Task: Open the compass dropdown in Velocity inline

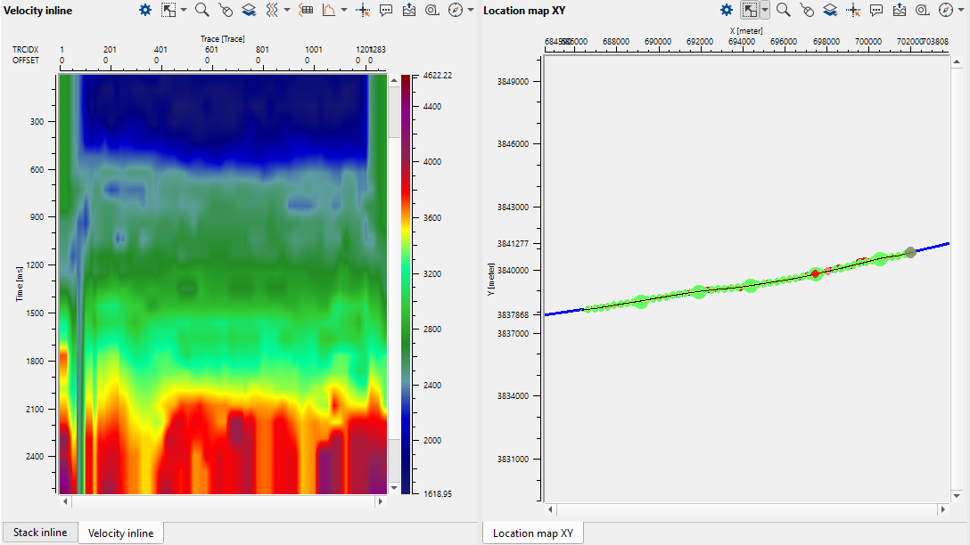Action: (471, 10)
